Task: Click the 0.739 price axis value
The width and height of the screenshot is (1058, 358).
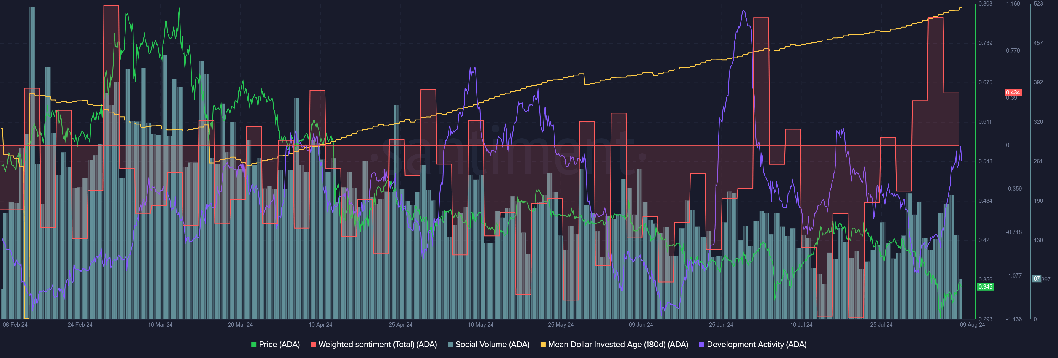Action: [x=985, y=43]
